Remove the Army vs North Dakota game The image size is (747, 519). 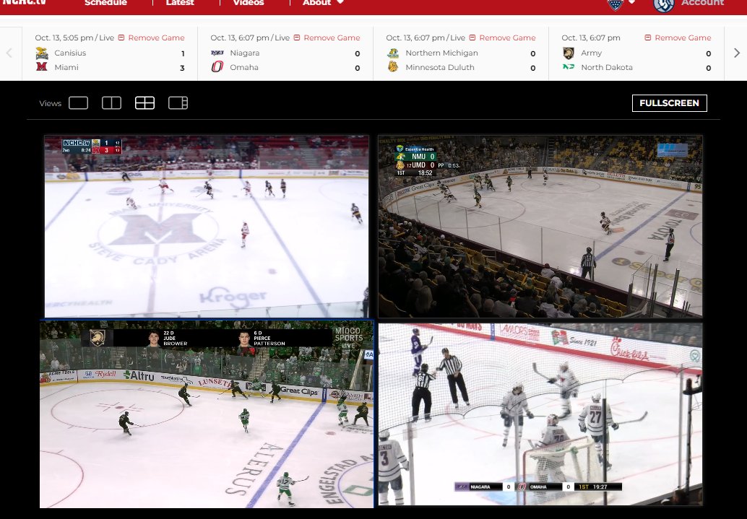coord(678,38)
